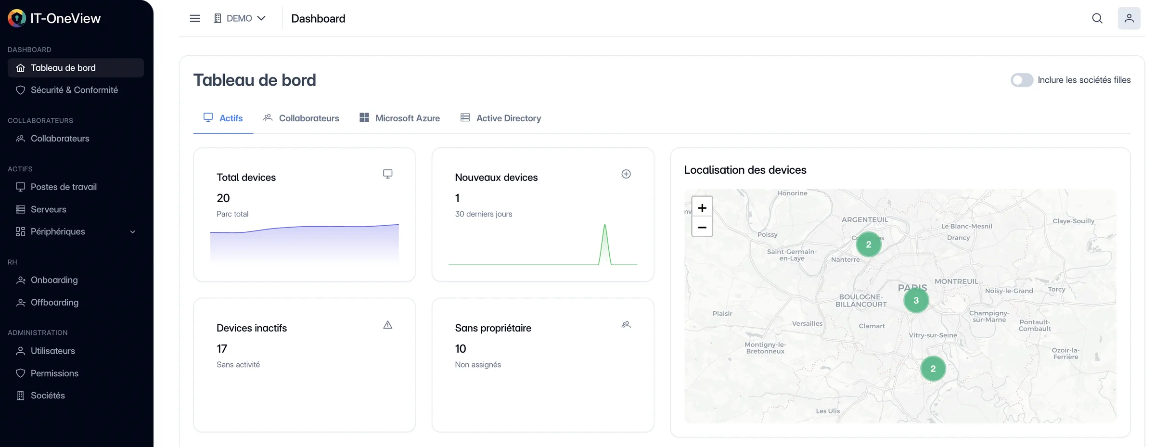Image resolution: width=1155 pixels, height=447 pixels.
Task: Go to Tableau de bord in sidebar
Action: 76,68
